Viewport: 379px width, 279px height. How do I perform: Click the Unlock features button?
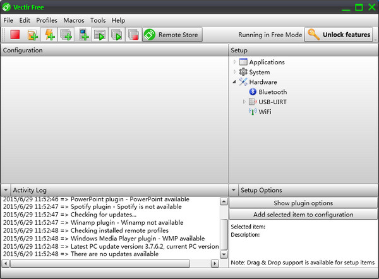pyautogui.click(x=339, y=35)
